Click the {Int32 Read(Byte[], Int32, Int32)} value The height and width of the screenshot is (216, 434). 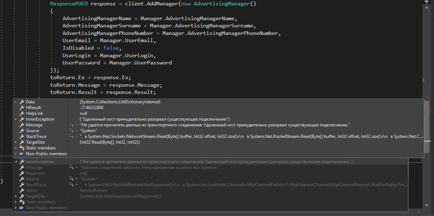pyautogui.click(x=109, y=142)
